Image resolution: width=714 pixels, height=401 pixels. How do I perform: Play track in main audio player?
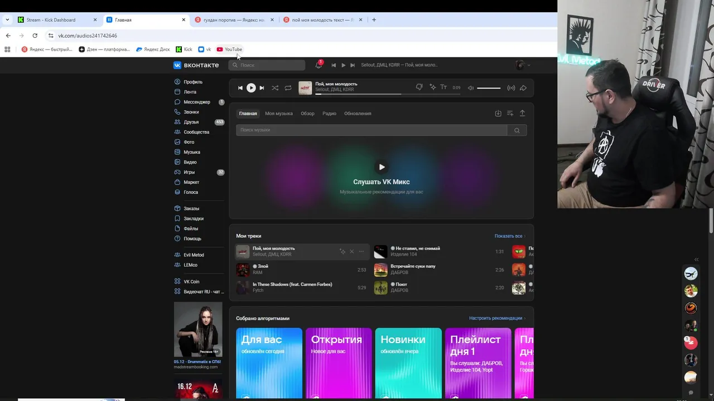251,88
